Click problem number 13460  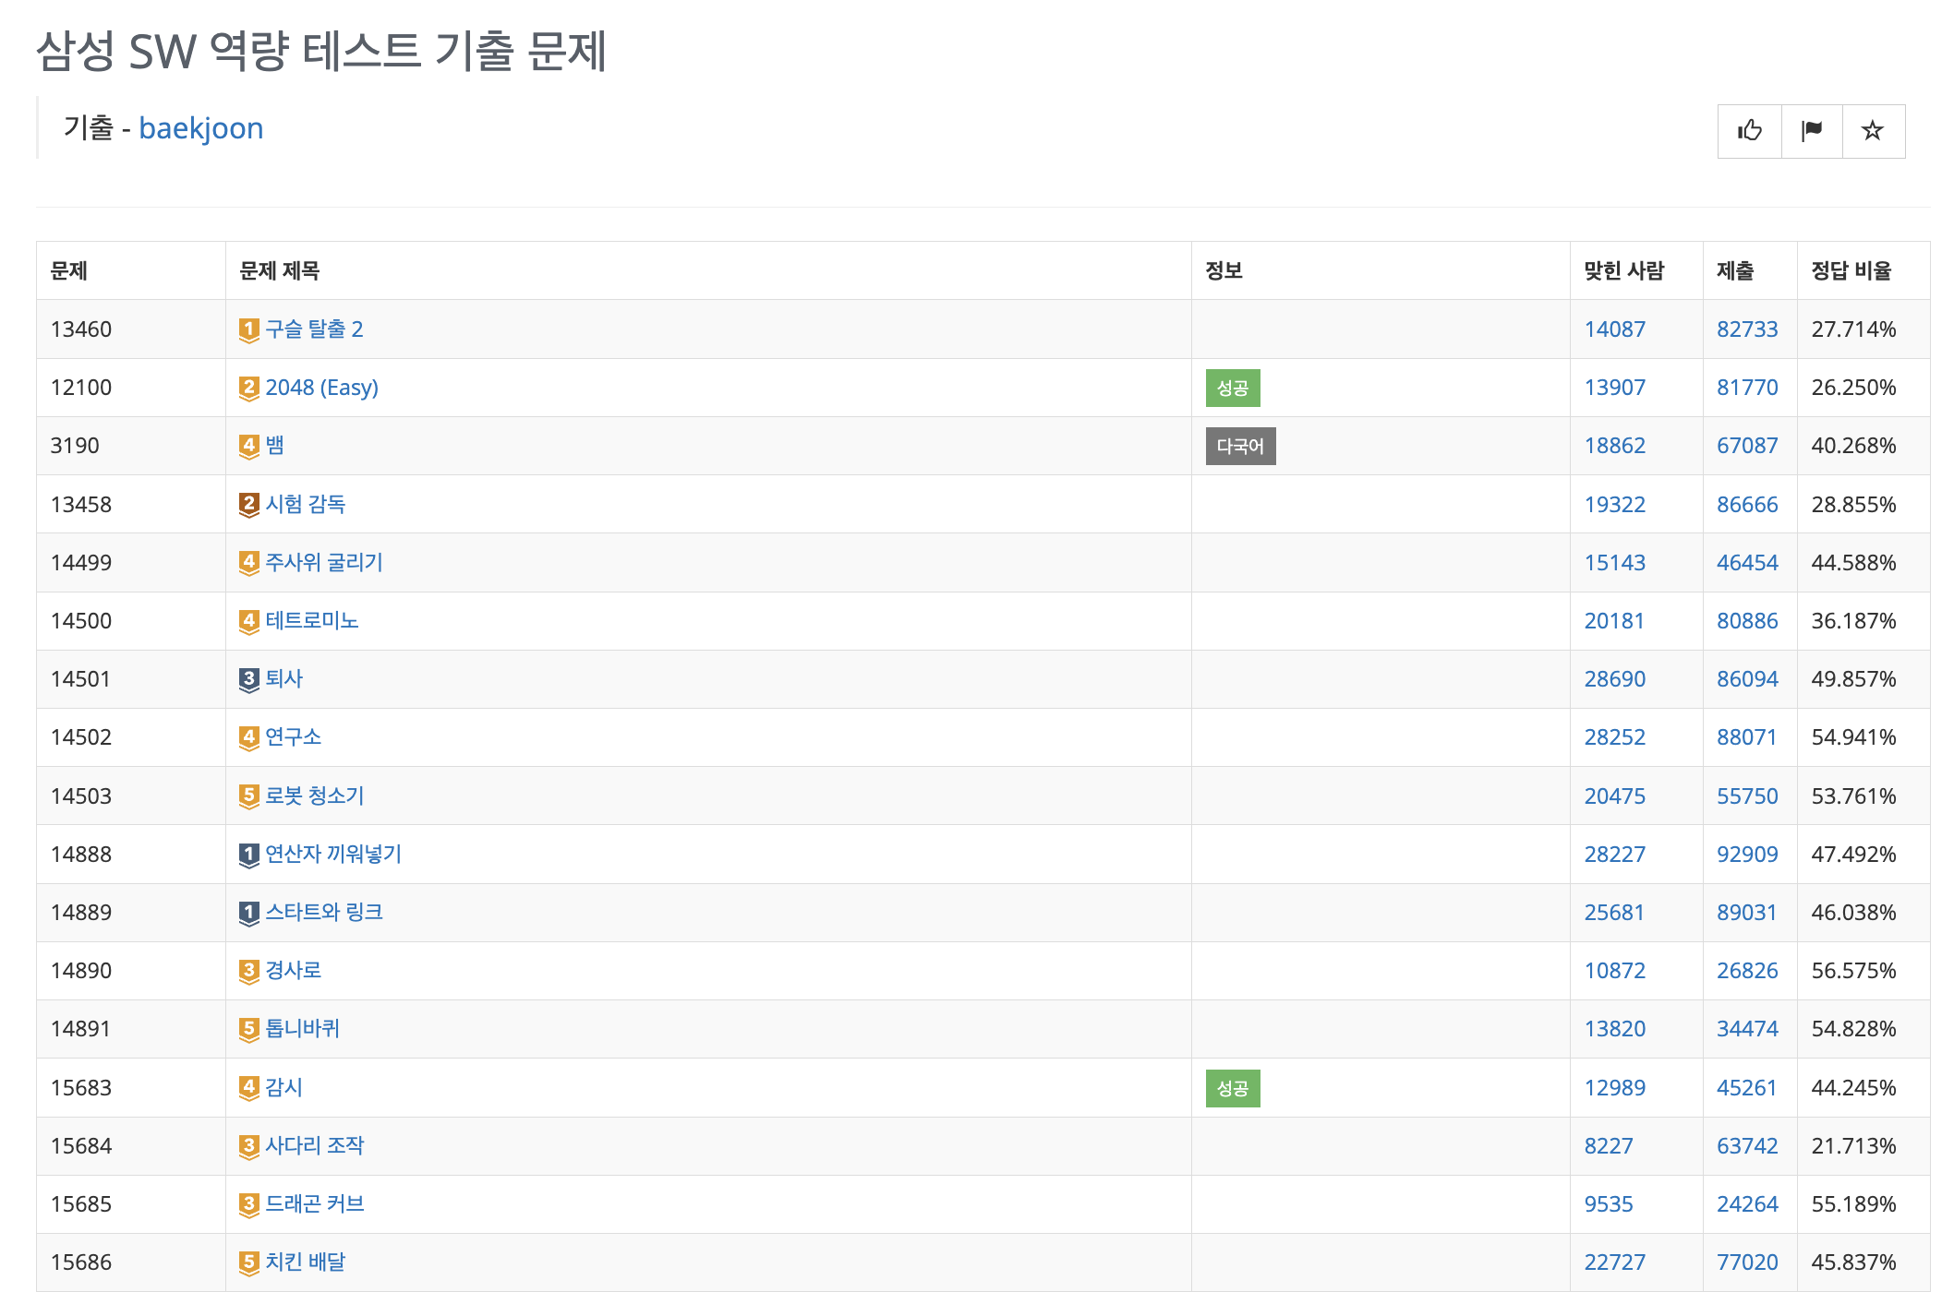(81, 329)
